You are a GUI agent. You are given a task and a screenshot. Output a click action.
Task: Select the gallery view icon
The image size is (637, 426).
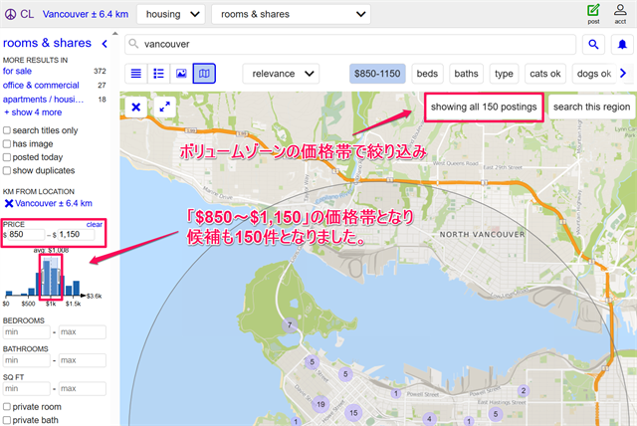(x=181, y=74)
